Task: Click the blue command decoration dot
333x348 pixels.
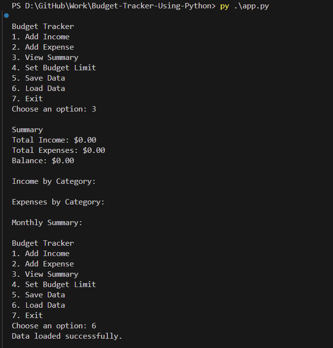Action: (x=6, y=15)
